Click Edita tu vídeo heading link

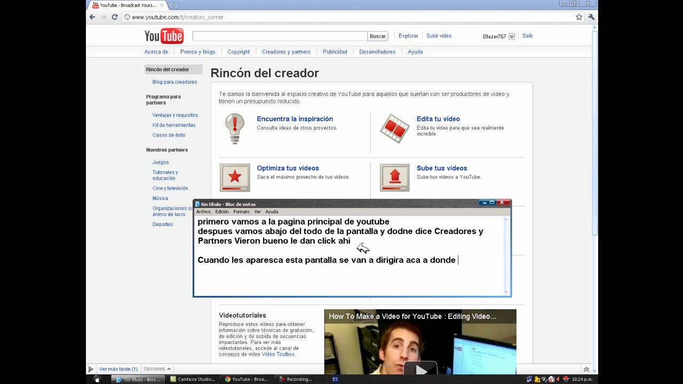click(x=438, y=119)
